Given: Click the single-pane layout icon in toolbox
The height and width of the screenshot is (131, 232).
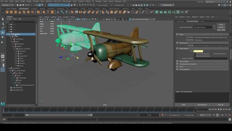Looking at the screenshot, I should click(3, 56).
